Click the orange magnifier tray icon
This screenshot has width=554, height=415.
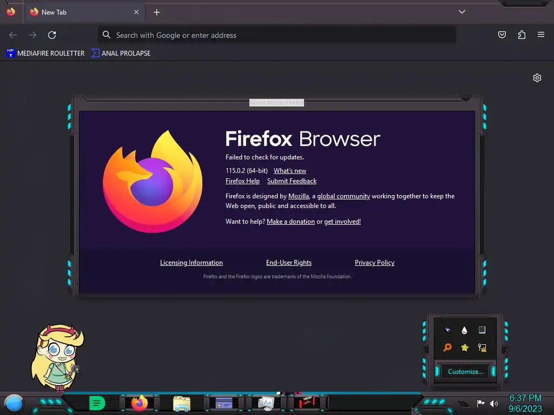point(447,347)
